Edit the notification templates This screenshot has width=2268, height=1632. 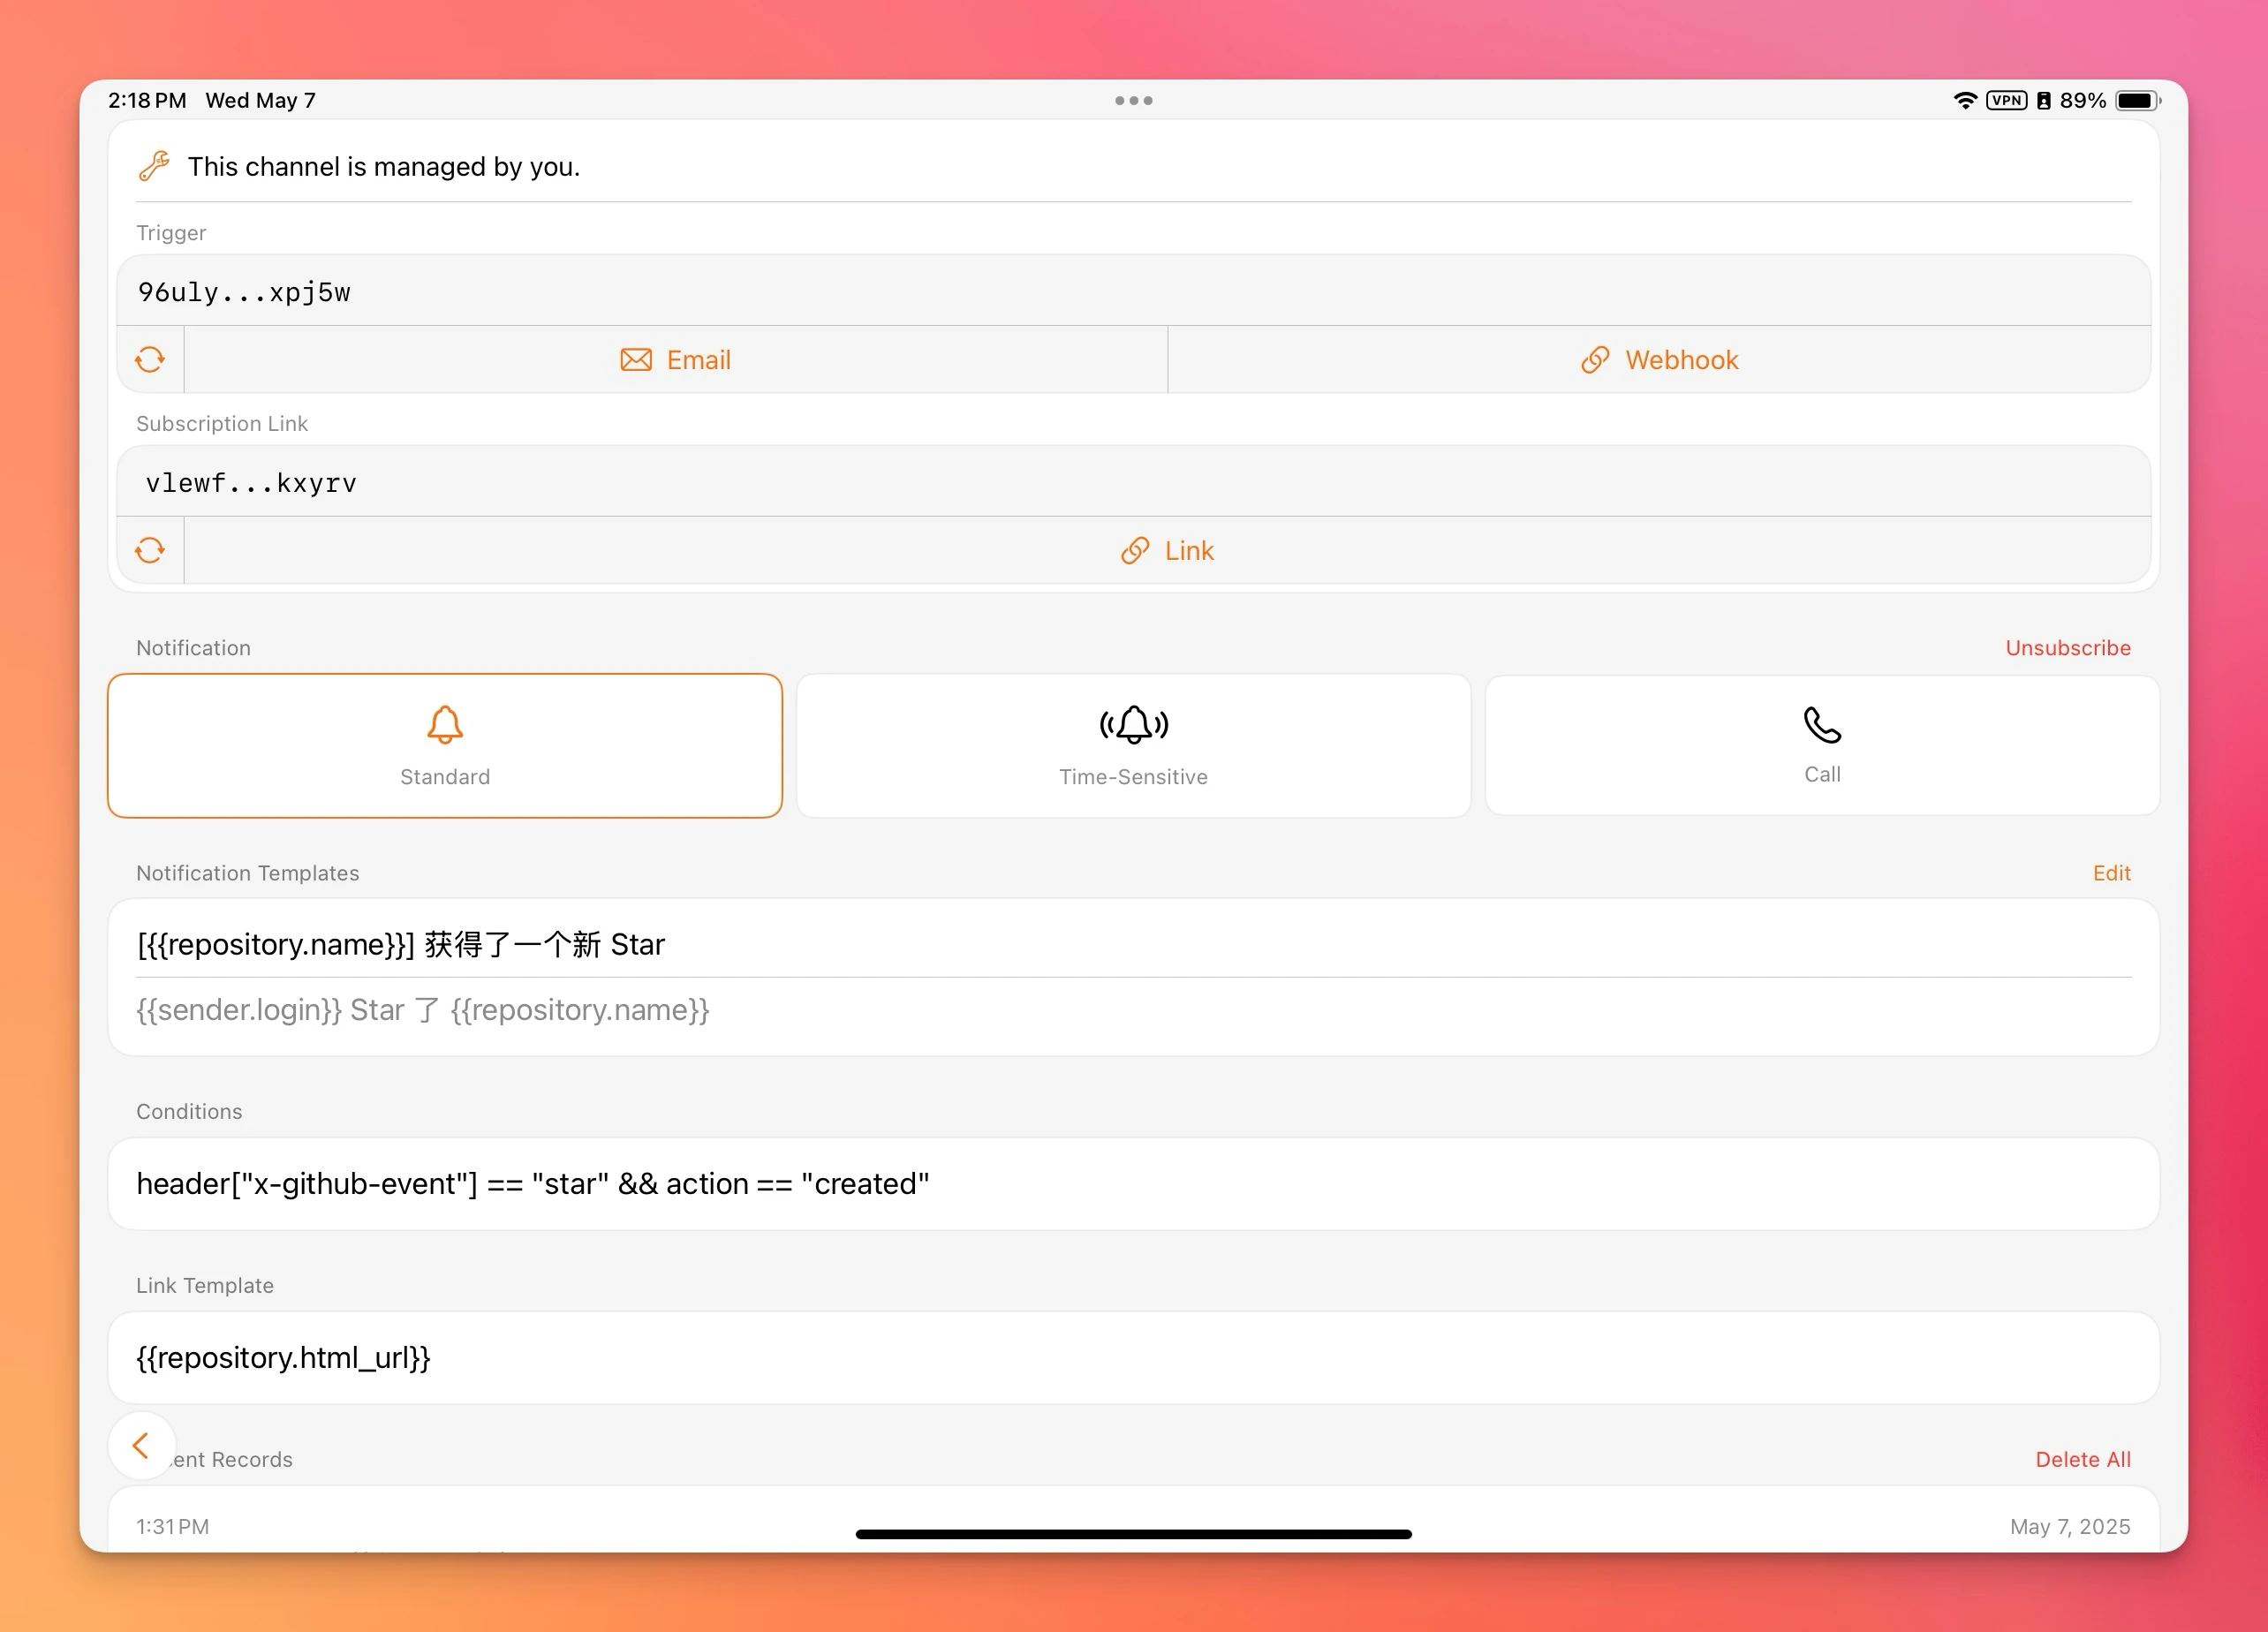2111,873
